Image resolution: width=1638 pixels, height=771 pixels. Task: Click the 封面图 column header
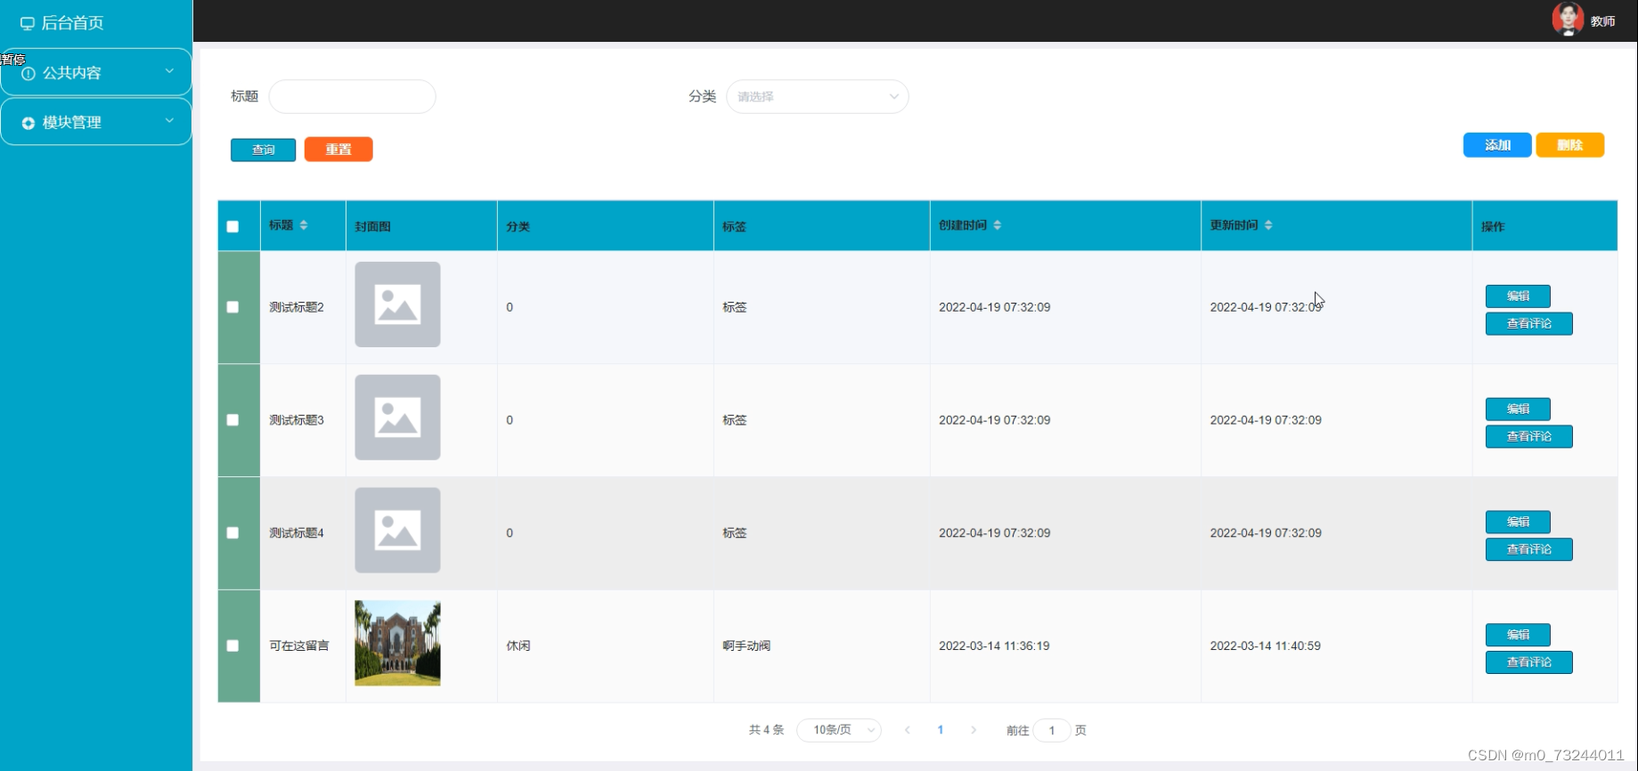(x=372, y=227)
